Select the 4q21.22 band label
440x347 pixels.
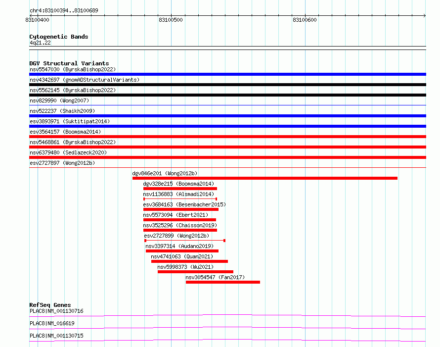[x=40, y=43]
